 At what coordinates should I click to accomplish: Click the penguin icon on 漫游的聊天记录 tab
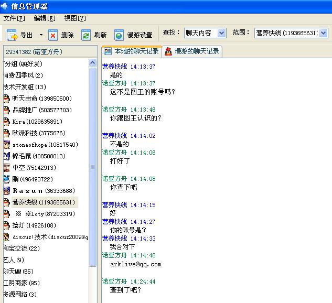[x=168, y=51]
